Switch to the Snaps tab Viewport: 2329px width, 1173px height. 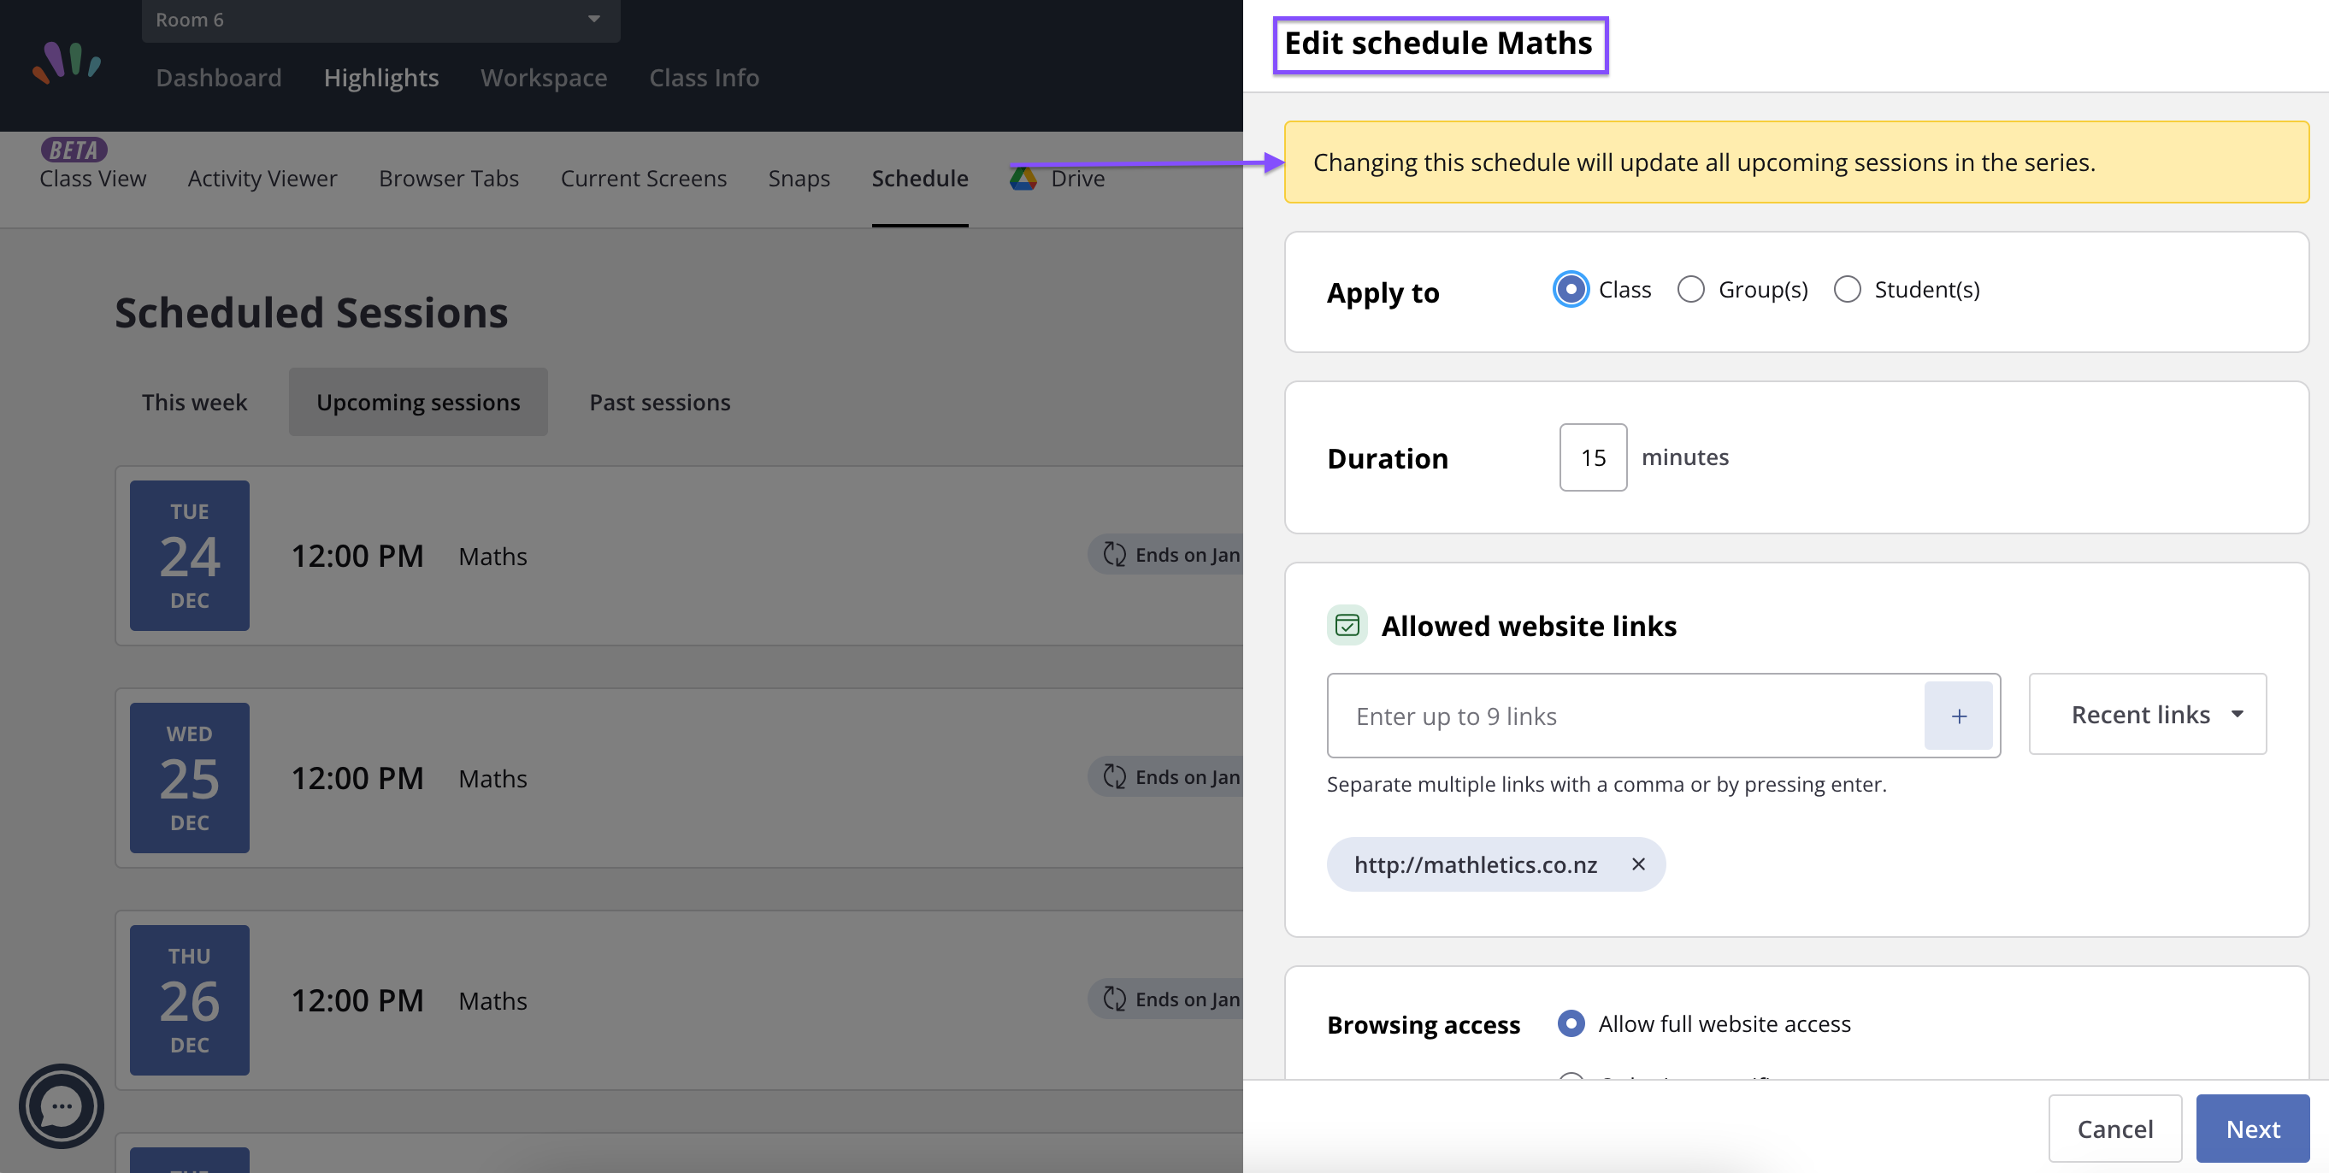[799, 179]
